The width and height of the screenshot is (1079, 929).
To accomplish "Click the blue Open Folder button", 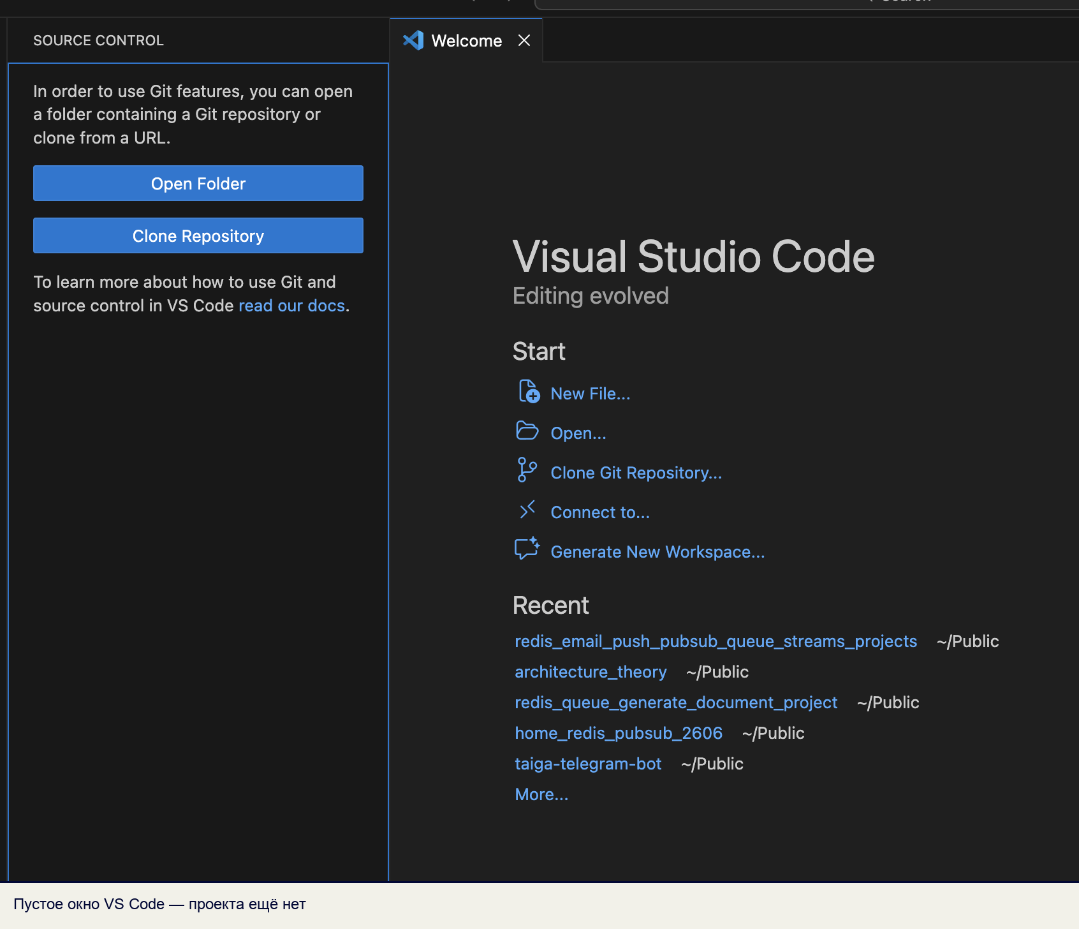I will (198, 183).
